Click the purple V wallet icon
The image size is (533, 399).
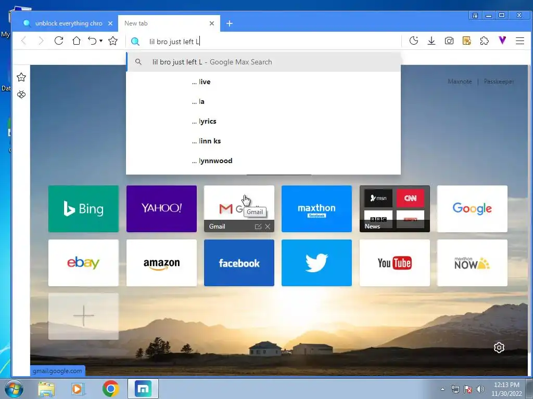point(502,41)
